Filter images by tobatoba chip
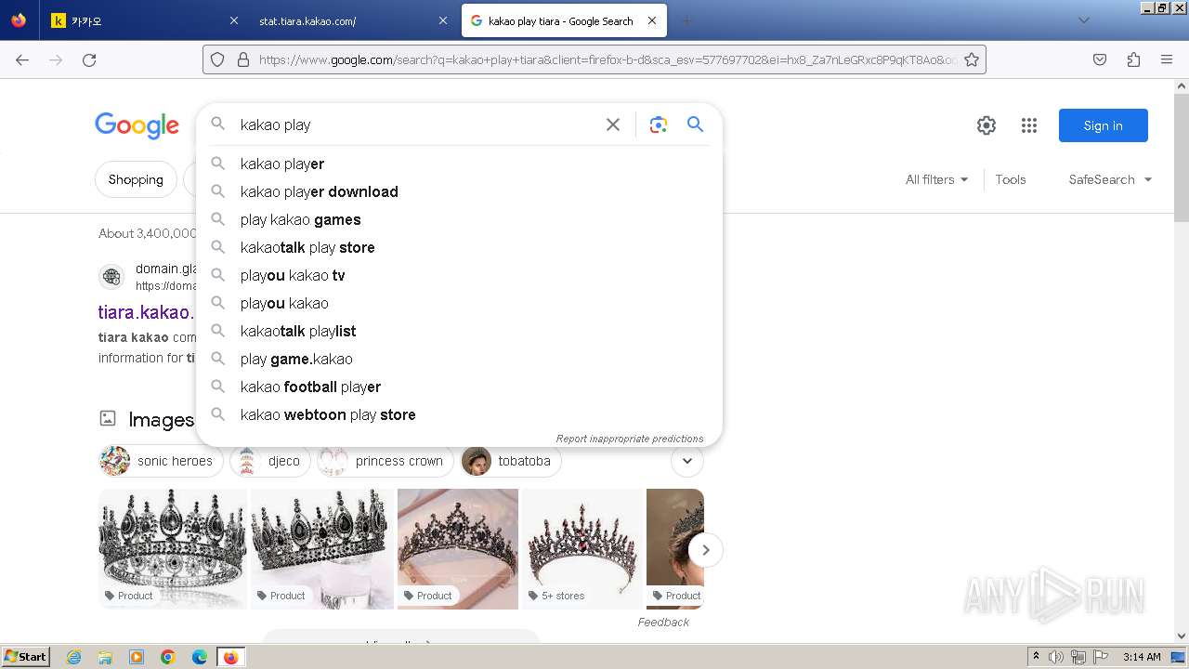 511,461
